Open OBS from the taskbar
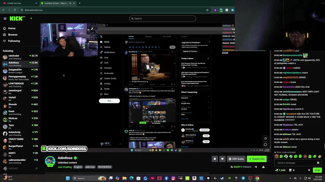Screen dimensions: 325x182 250,178
